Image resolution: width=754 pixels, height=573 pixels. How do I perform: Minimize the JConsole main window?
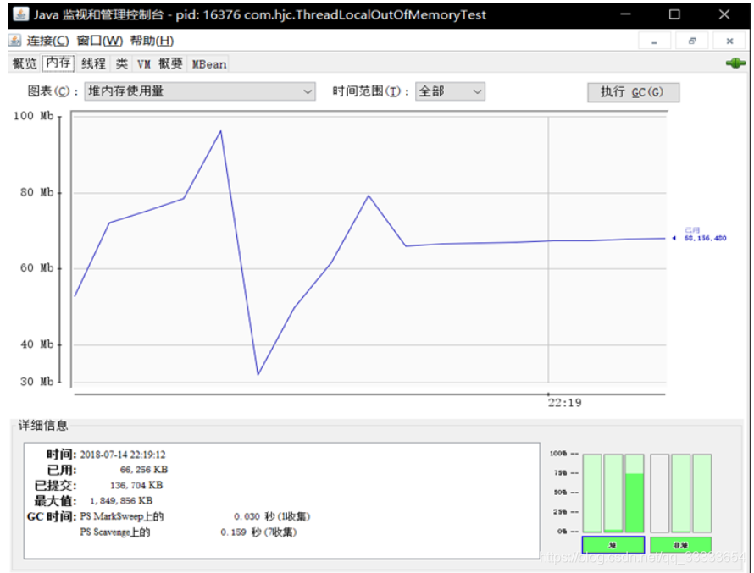625,14
